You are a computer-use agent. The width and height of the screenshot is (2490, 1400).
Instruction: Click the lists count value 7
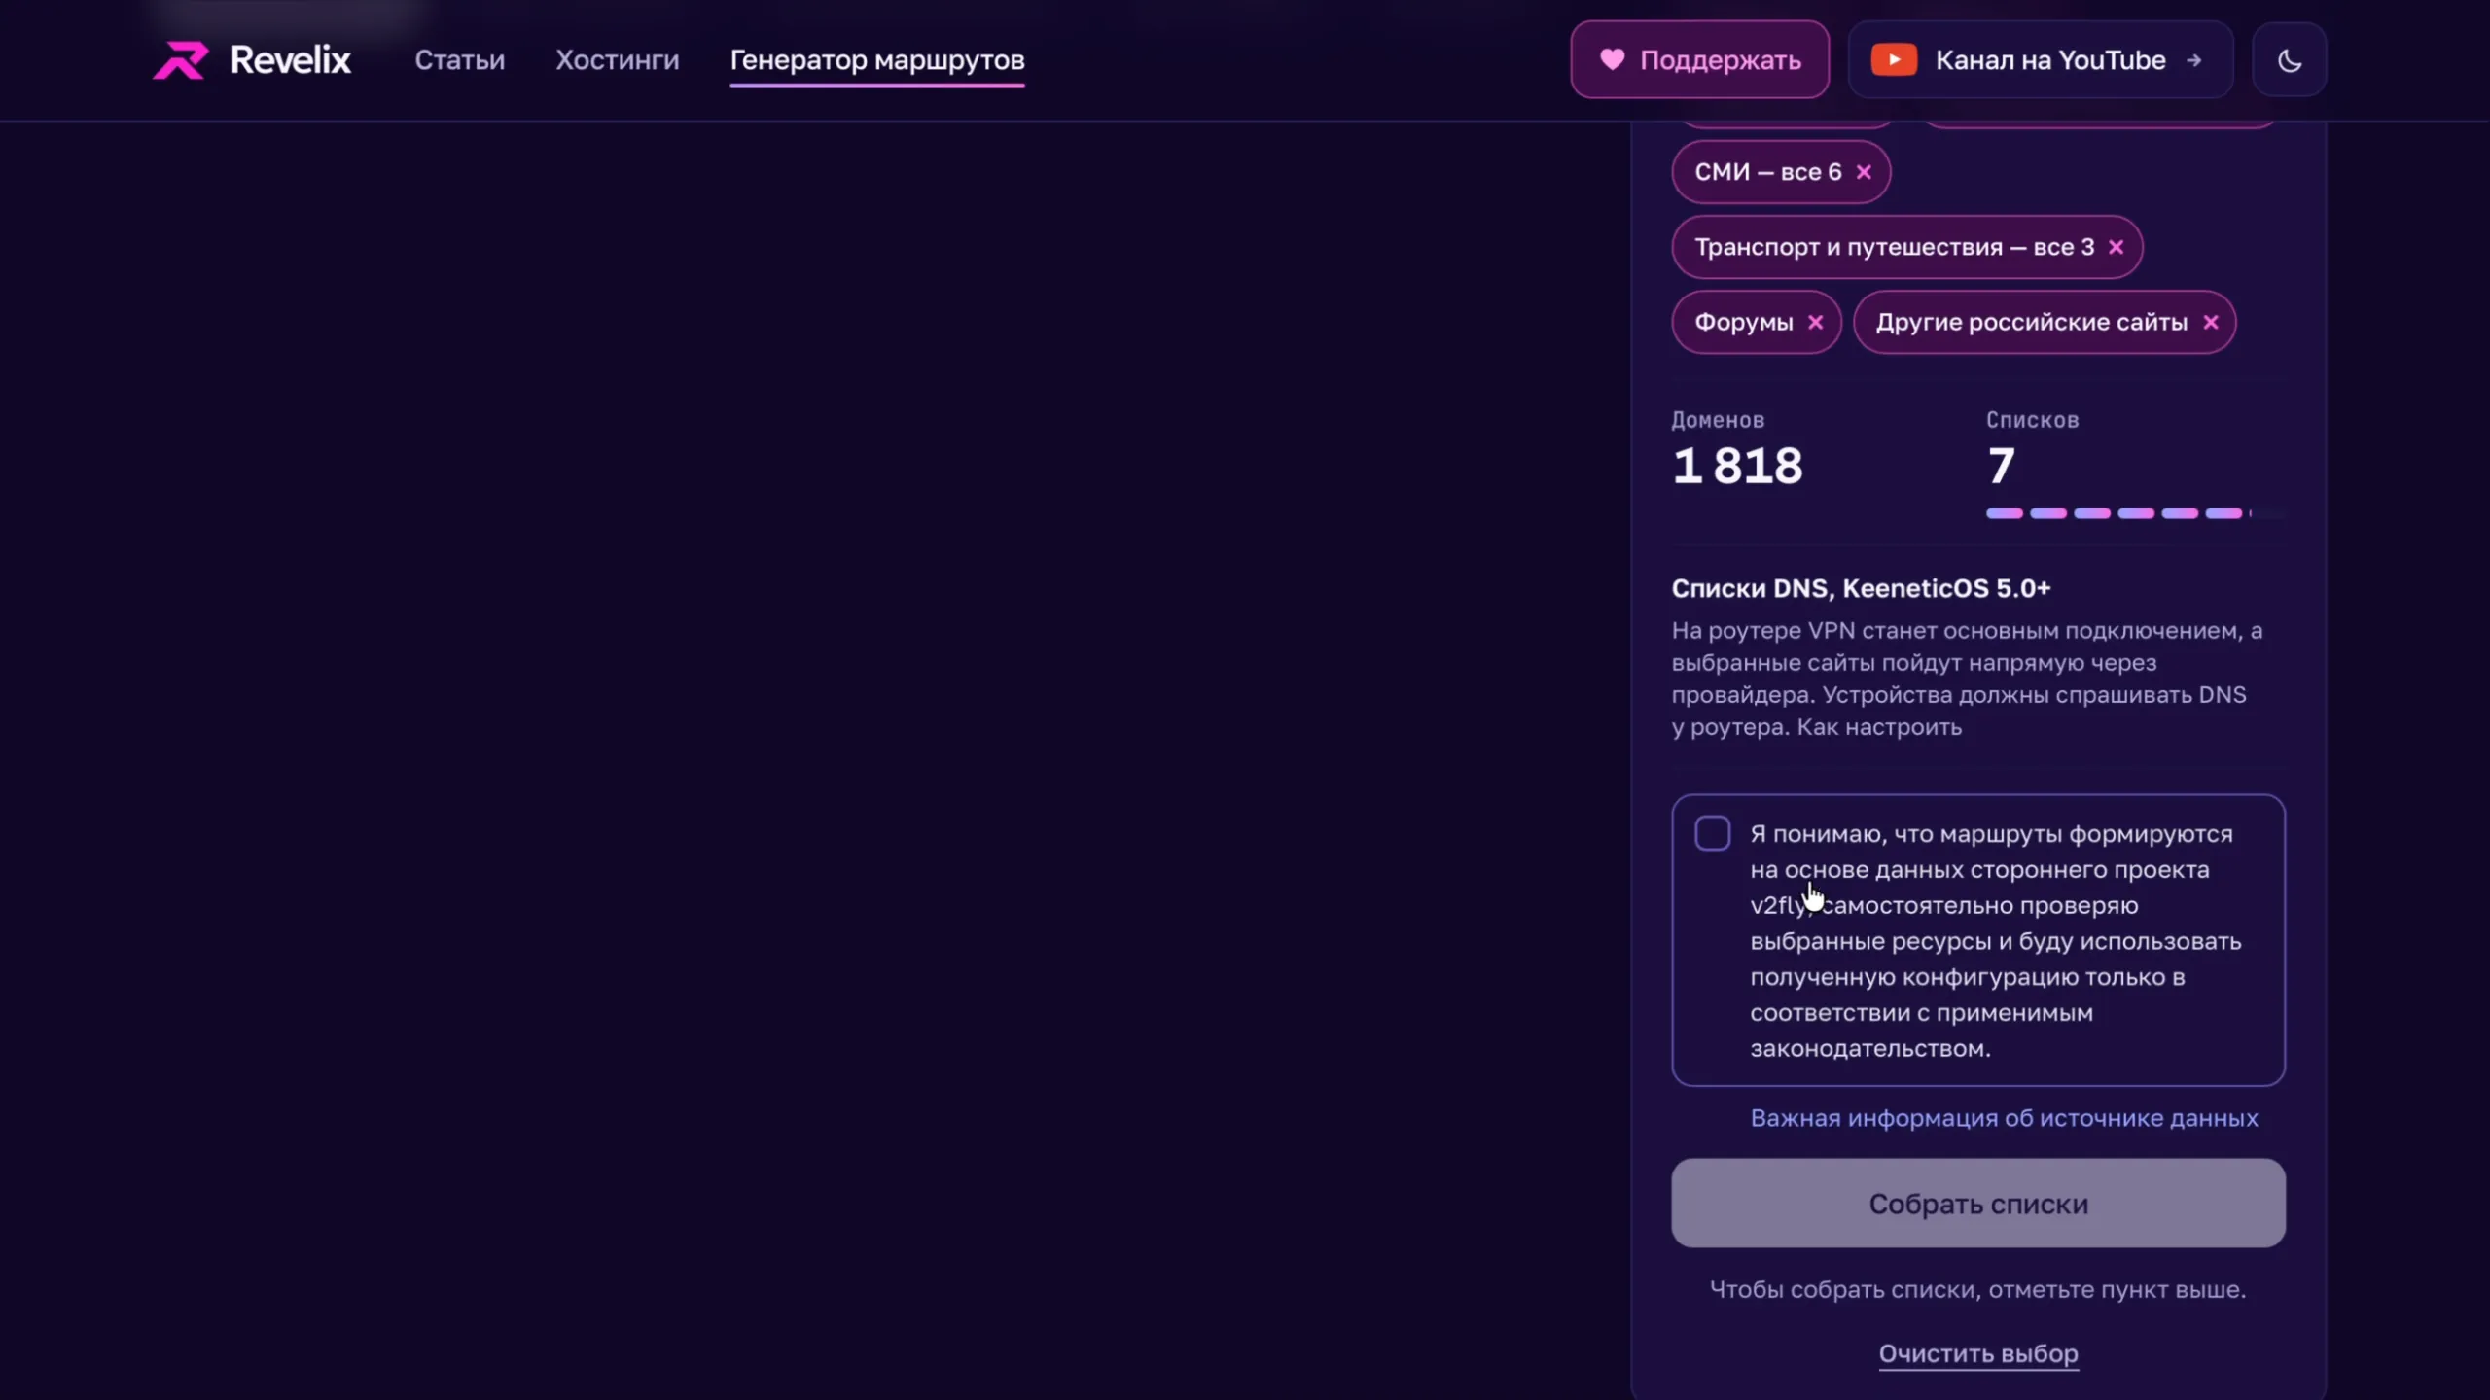coord(2001,466)
